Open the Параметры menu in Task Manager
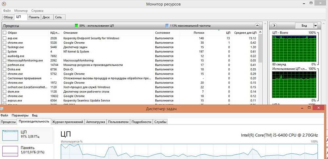 click(x=20, y=115)
